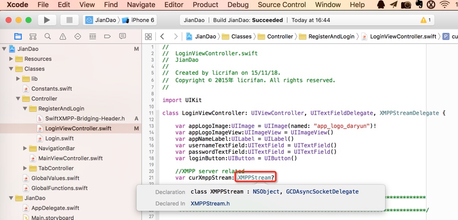Collapse the JianDao project root

click(4, 49)
